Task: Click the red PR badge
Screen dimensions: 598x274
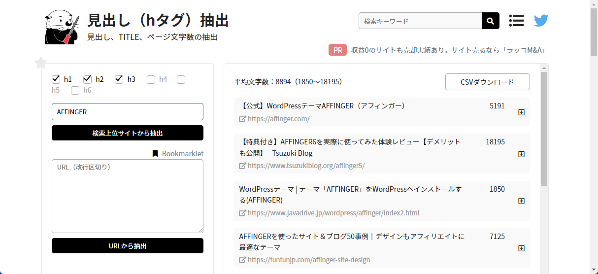Action: coord(337,50)
